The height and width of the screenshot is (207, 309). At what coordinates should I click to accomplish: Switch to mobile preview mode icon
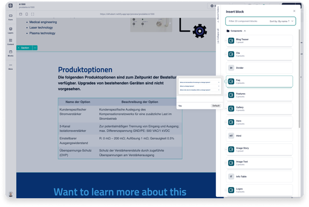[27, 14]
